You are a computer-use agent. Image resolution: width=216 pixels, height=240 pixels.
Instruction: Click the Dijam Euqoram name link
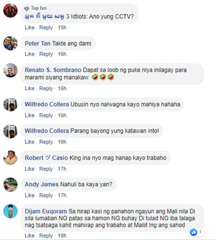pos(46,211)
